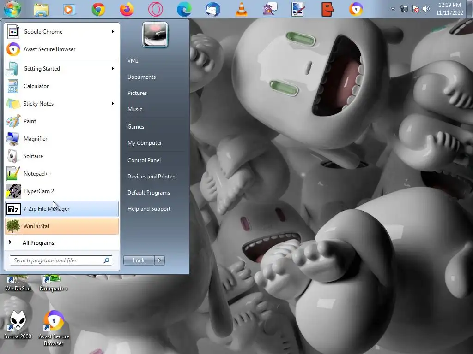Open shutdown options arrow beside Lock
Screen dimensions: 473x354
coord(159,260)
